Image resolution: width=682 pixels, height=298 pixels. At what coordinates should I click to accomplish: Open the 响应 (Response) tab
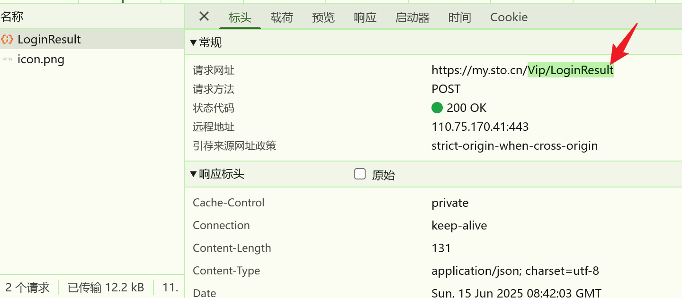pyautogui.click(x=364, y=17)
